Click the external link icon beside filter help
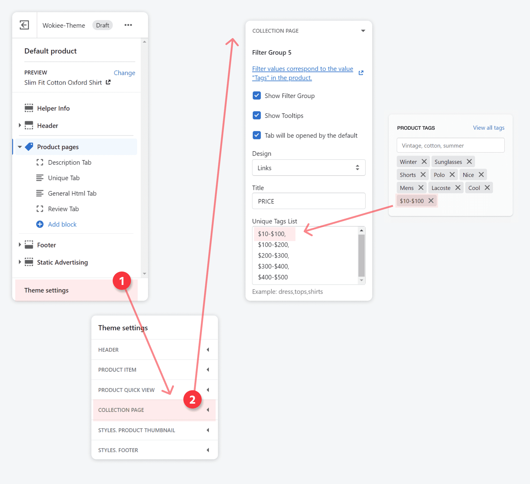Viewport: 530px width, 484px height. [x=361, y=73]
